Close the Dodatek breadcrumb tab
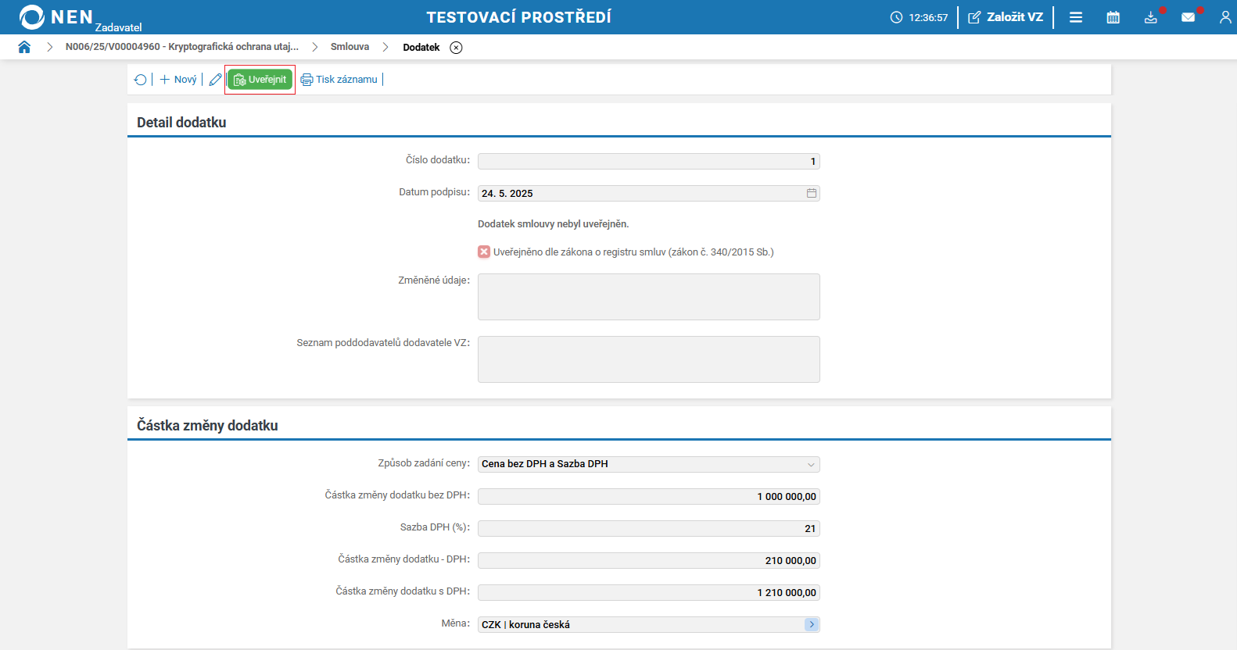 pos(456,48)
